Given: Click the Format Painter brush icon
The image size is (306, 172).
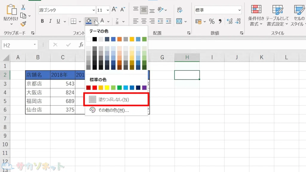Looking at the screenshot, I should click(23, 24).
